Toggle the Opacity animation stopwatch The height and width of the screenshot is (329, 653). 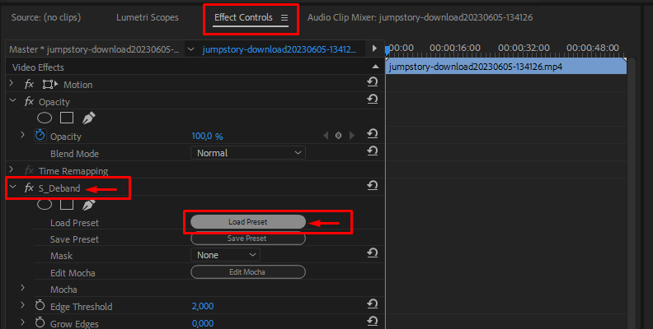click(x=40, y=135)
